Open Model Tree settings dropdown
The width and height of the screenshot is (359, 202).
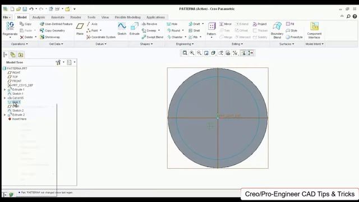click(60, 62)
